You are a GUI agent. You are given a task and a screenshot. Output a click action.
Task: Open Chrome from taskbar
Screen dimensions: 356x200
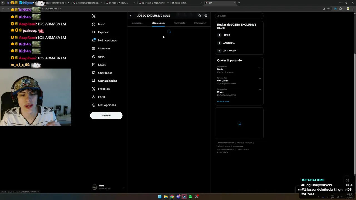[172, 197]
